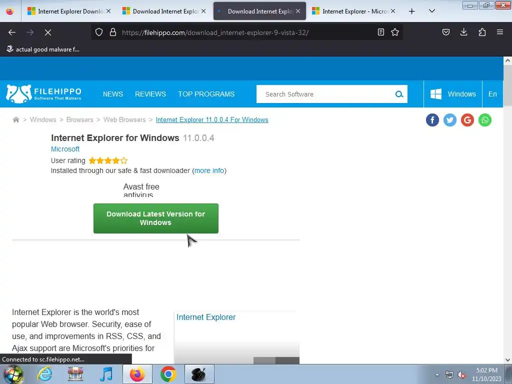This screenshot has height=384, width=512.
Task: Open the muted volume tray icon
Action: pyautogui.click(x=461, y=375)
